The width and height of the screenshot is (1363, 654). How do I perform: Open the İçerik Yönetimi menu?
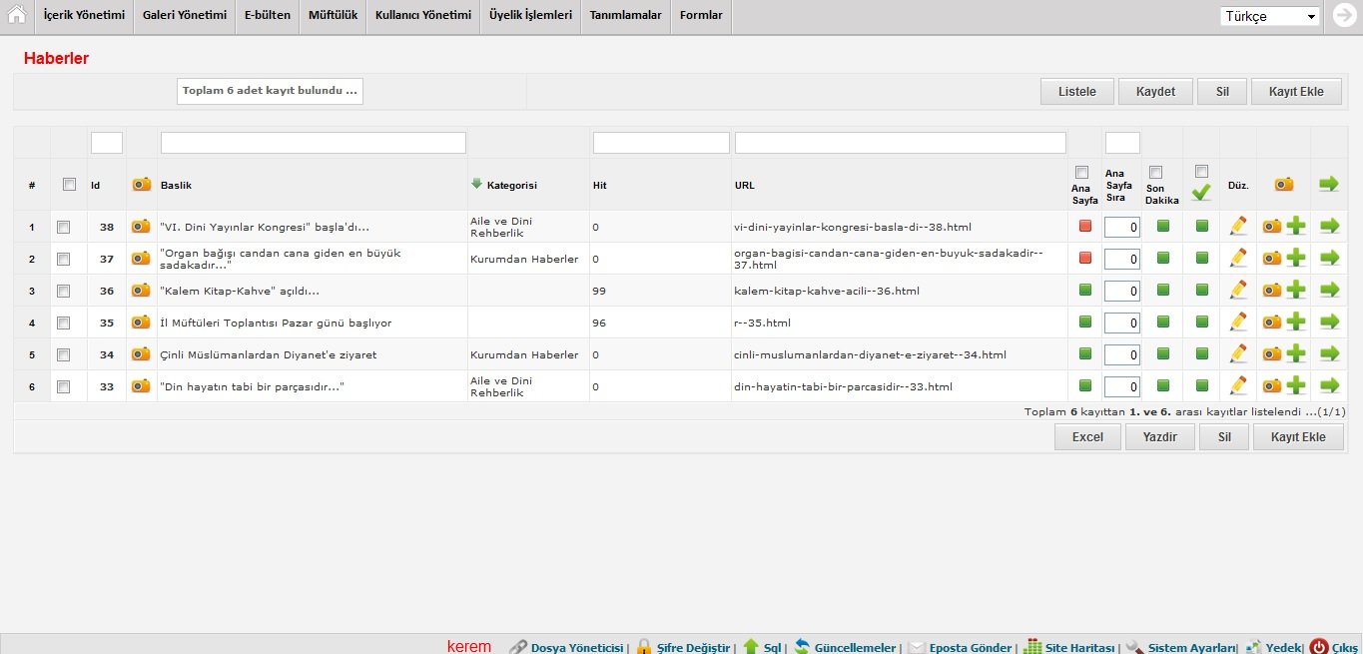coord(84,16)
